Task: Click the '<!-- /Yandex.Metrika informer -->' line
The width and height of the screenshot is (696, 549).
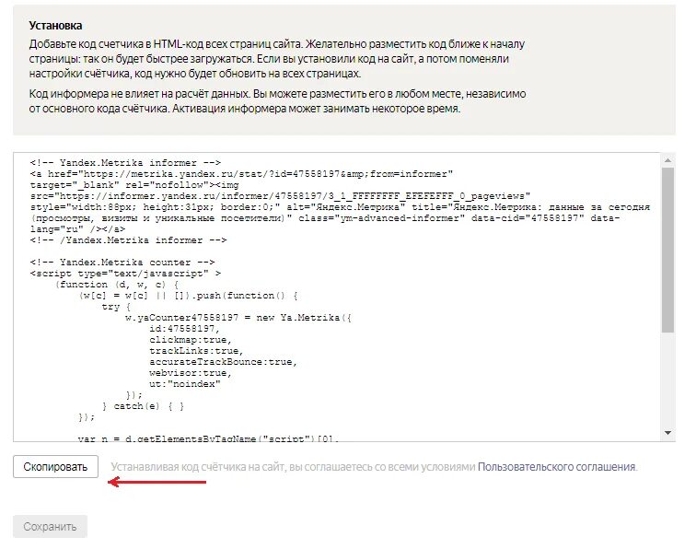Action: (128, 240)
